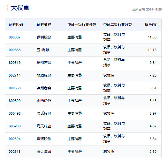Screen dimensions: 165x162
Task: Click the 权重(%) column header
Action: pyautogui.click(x=151, y=24)
